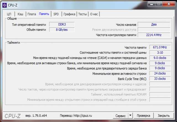Click the 24 clocks value
177x122 pixels.
point(160,73)
